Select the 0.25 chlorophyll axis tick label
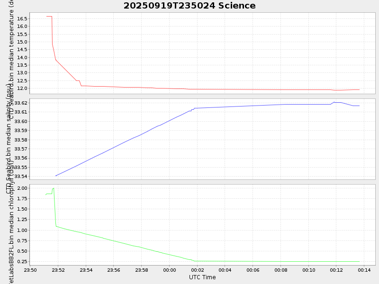Screen dimensions: 379x284 [x=22, y=261]
